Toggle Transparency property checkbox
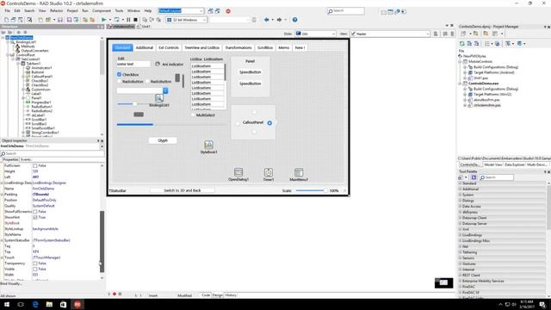551x310 pixels. [35, 263]
